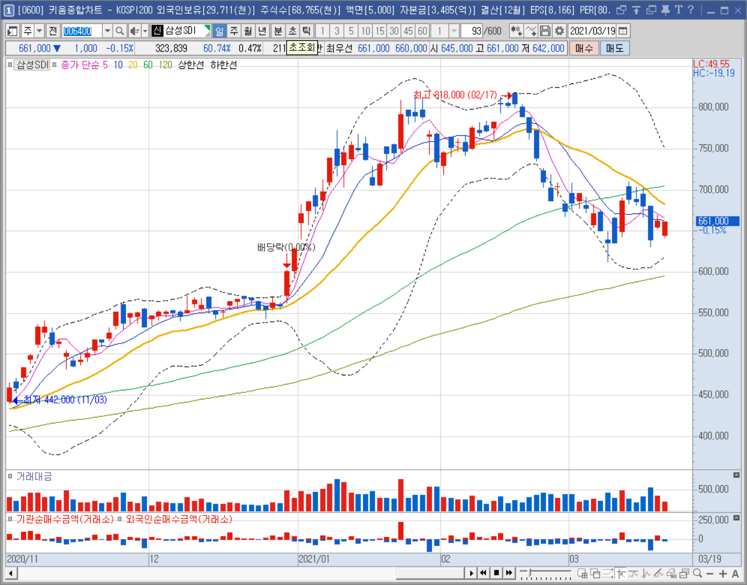Close the 기관순매수금액 panel with its corner box
The width and height of the screenshot is (747, 585).
[x=736, y=518]
